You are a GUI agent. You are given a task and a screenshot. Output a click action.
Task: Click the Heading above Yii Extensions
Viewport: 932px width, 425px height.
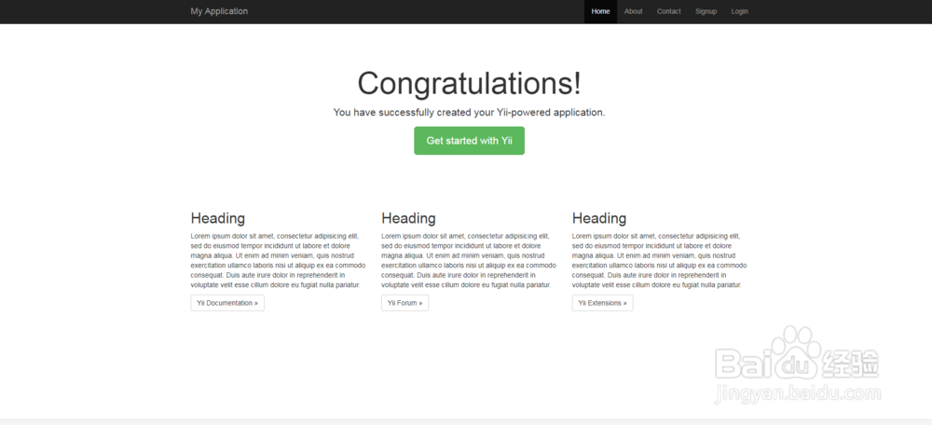click(599, 218)
